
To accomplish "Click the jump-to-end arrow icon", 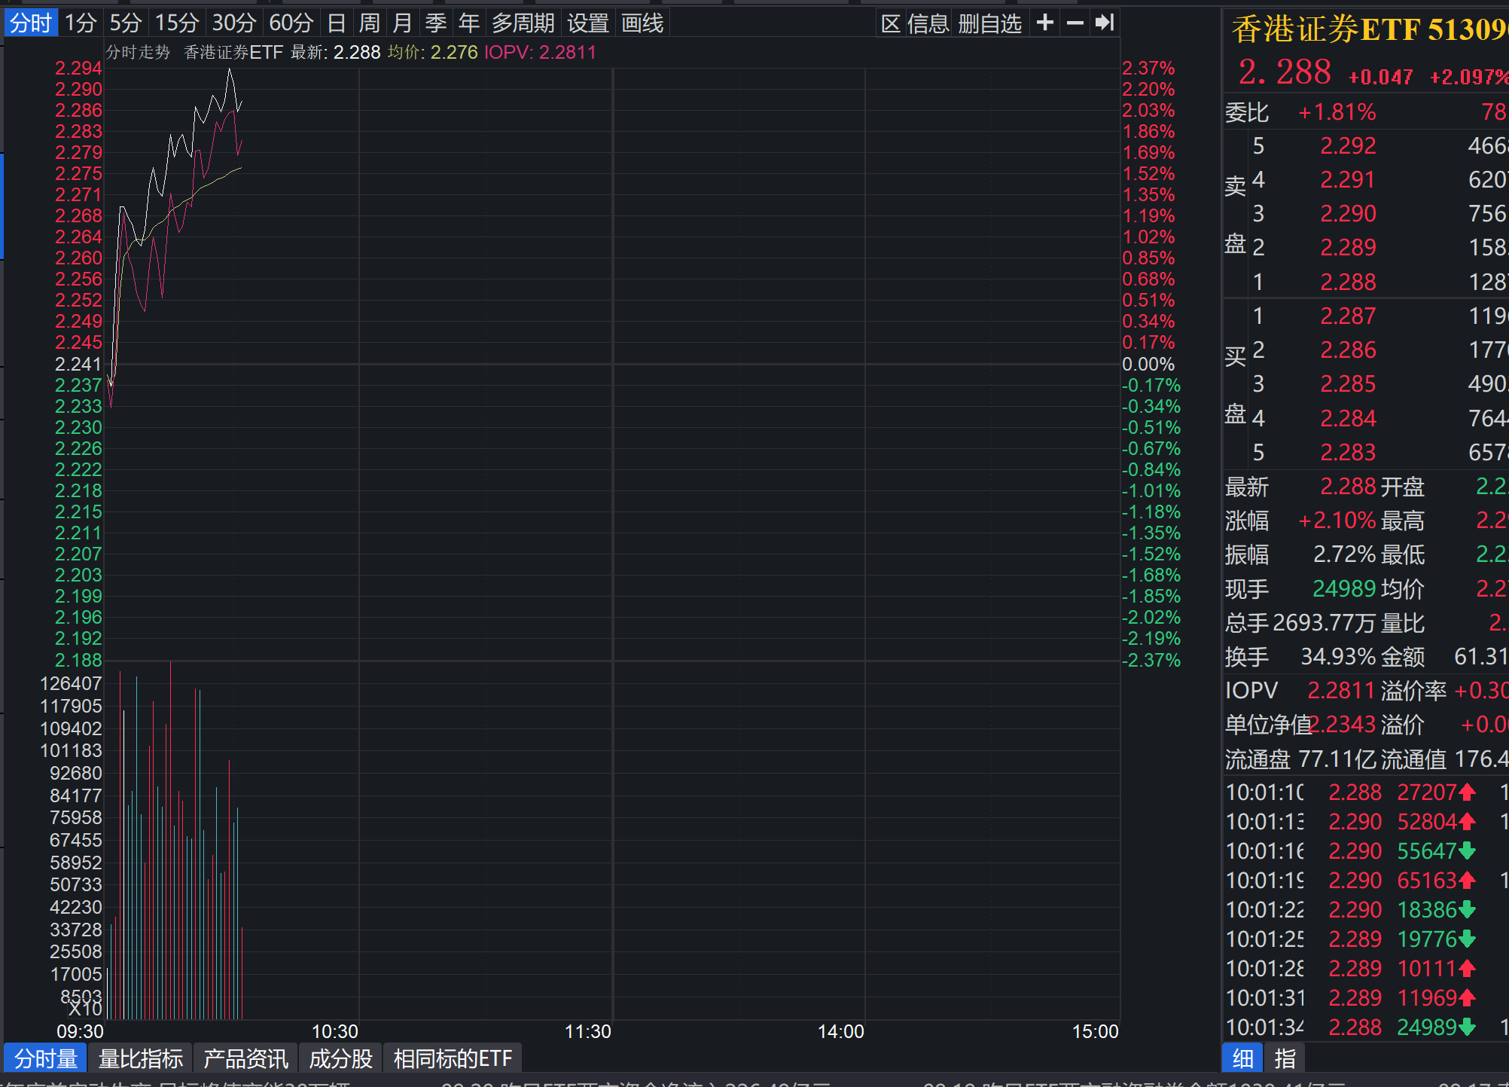I will pyautogui.click(x=1104, y=23).
